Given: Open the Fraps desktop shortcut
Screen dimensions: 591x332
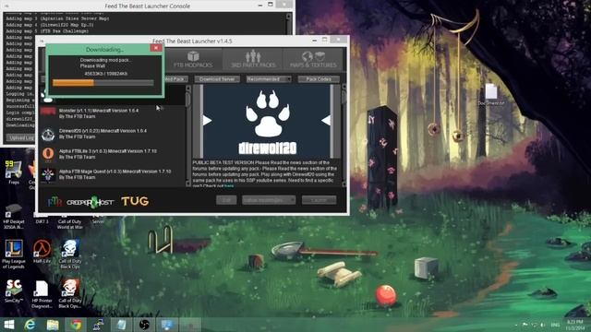Looking at the screenshot, I should click(14, 172).
